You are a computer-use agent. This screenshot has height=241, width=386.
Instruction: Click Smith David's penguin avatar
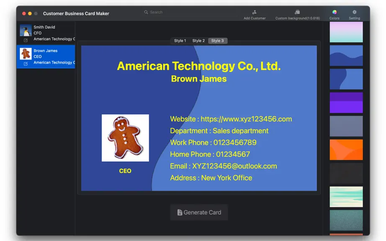click(x=26, y=30)
